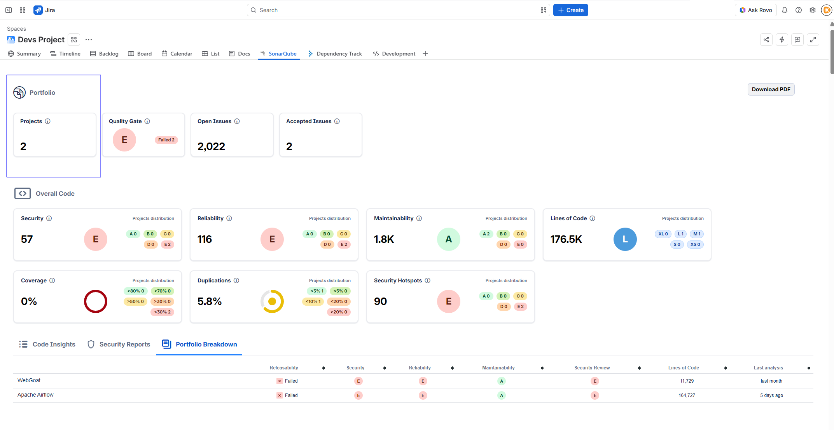Viewport: 834px width, 430px height.
Task: Click the Security Hotspots info icon
Action: tap(428, 280)
